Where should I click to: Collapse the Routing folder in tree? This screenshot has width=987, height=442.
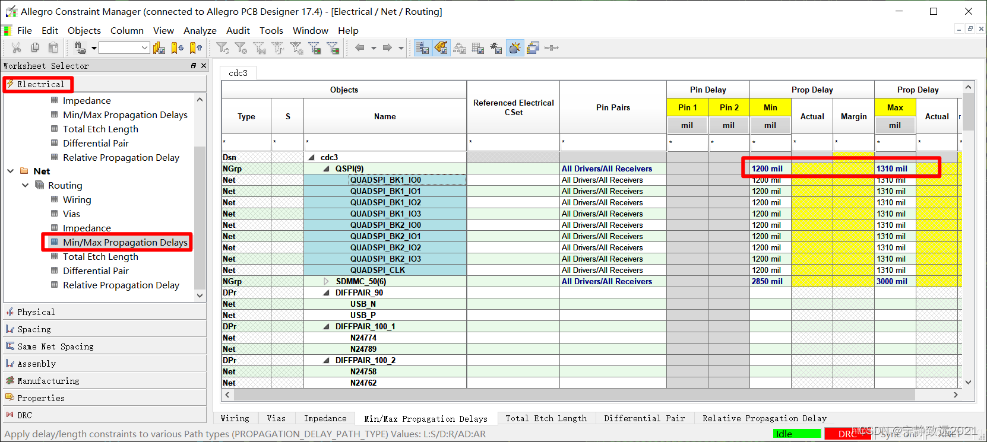coord(25,186)
